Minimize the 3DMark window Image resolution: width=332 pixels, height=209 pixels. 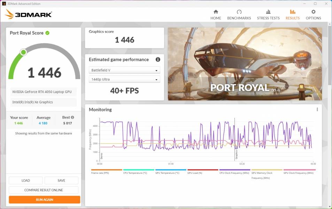coord(304,3)
